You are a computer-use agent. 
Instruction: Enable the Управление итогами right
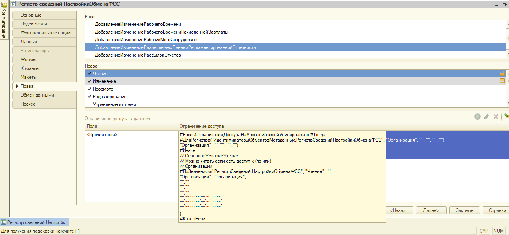pyautogui.click(x=89, y=104)
